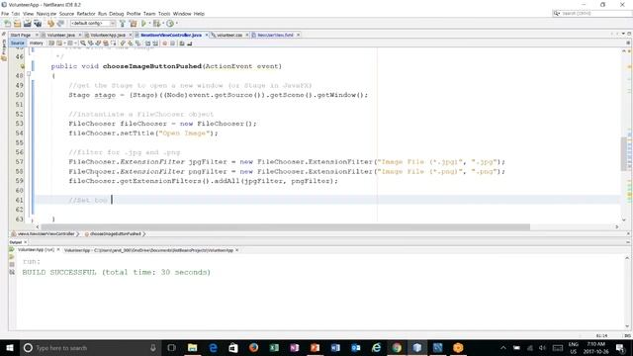Close the NewUserViewController.java tab
633x356 pixels.
coord(207,36)
